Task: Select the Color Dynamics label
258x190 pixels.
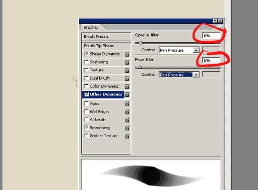Action: (x=104, y=86)
